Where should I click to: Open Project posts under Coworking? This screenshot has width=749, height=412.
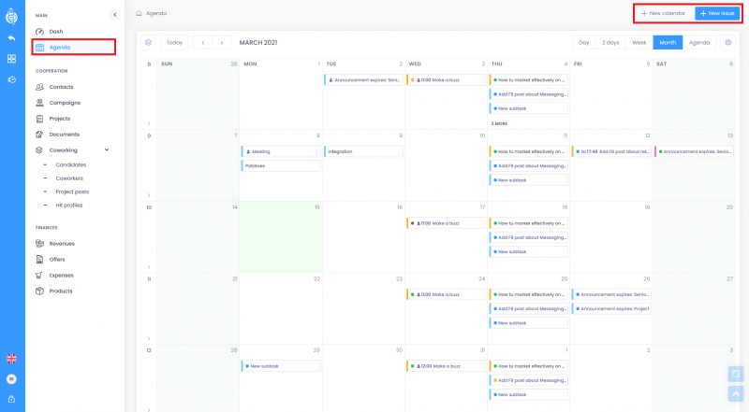click(x=72, y=192)
